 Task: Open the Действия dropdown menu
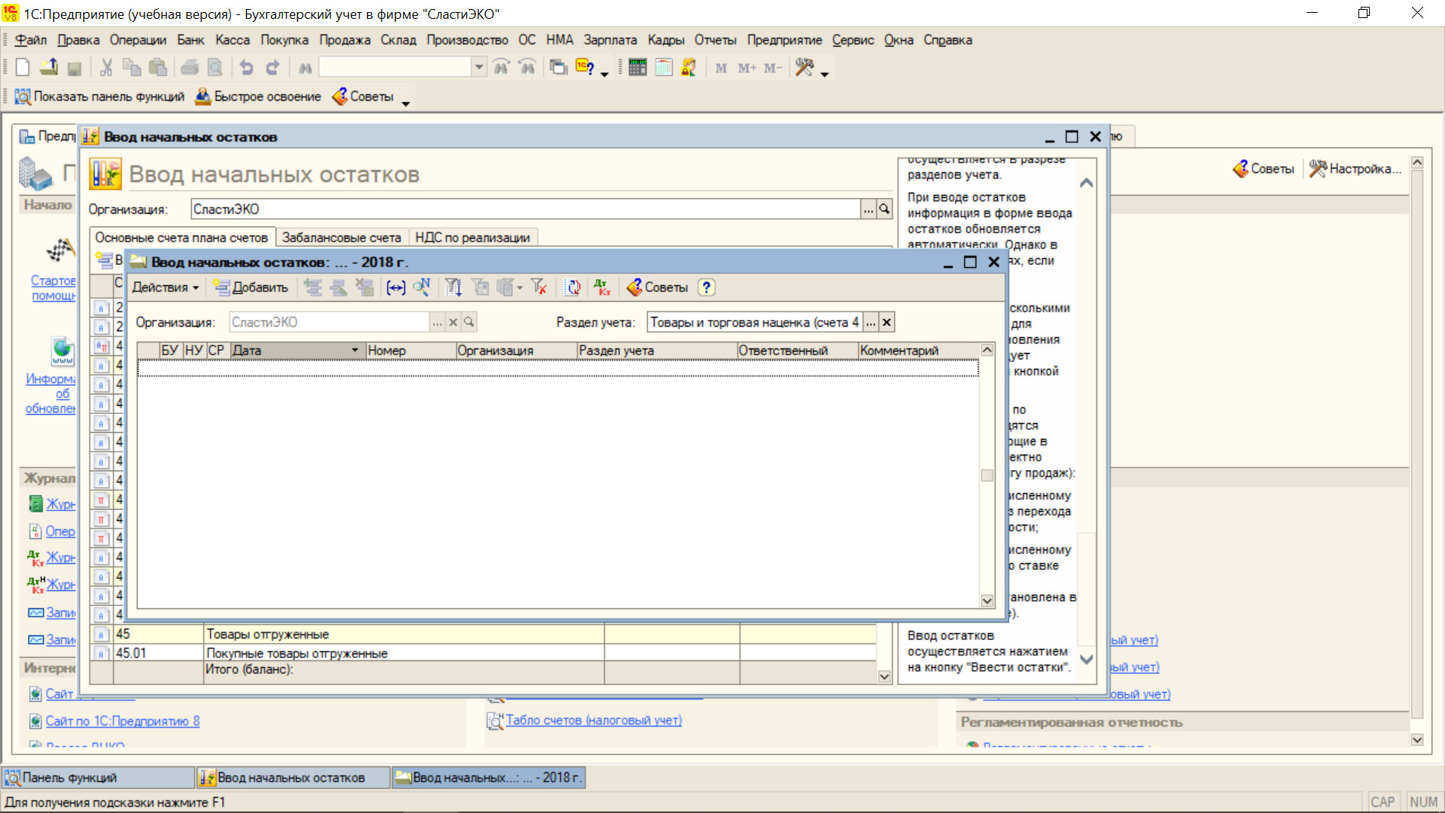tap(165, 287)
